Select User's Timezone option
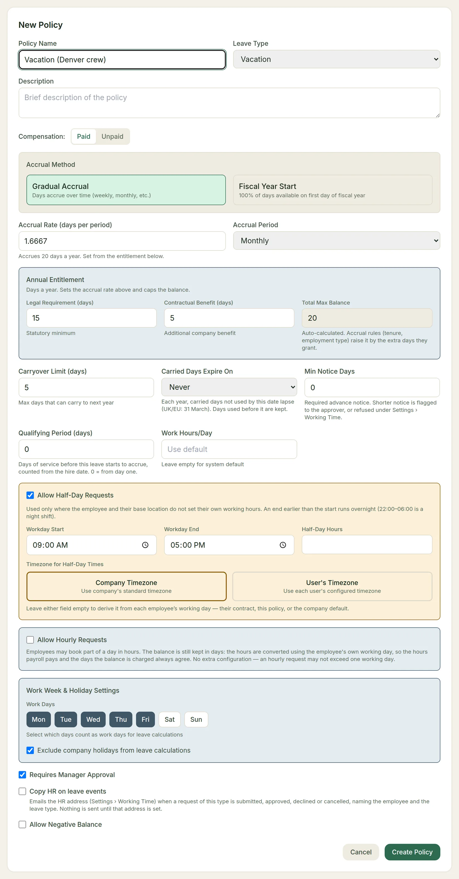The image size is (459, 879). coord(332,586)
